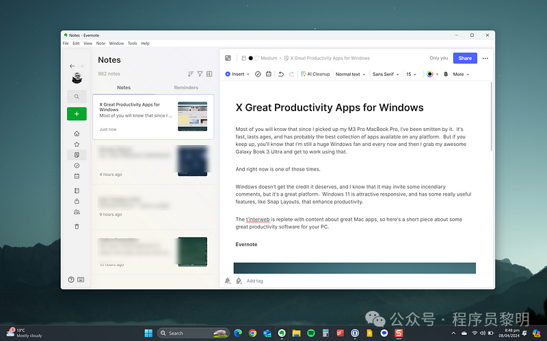The height and width of the screenshot is (341, 547).
Task: Click the Evernote heading in note body
Action: coord(246,244)
